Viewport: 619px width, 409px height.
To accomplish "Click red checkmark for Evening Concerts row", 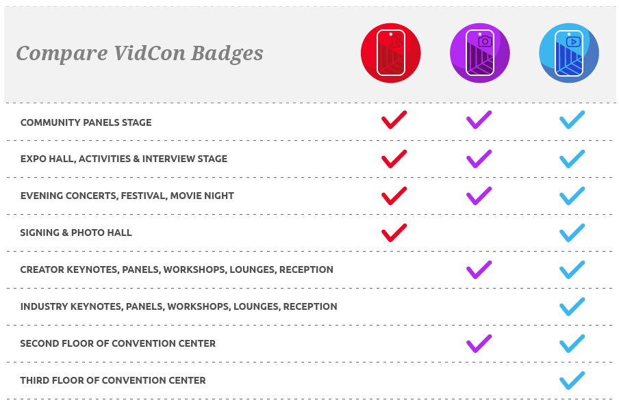I will coord(394,196).
